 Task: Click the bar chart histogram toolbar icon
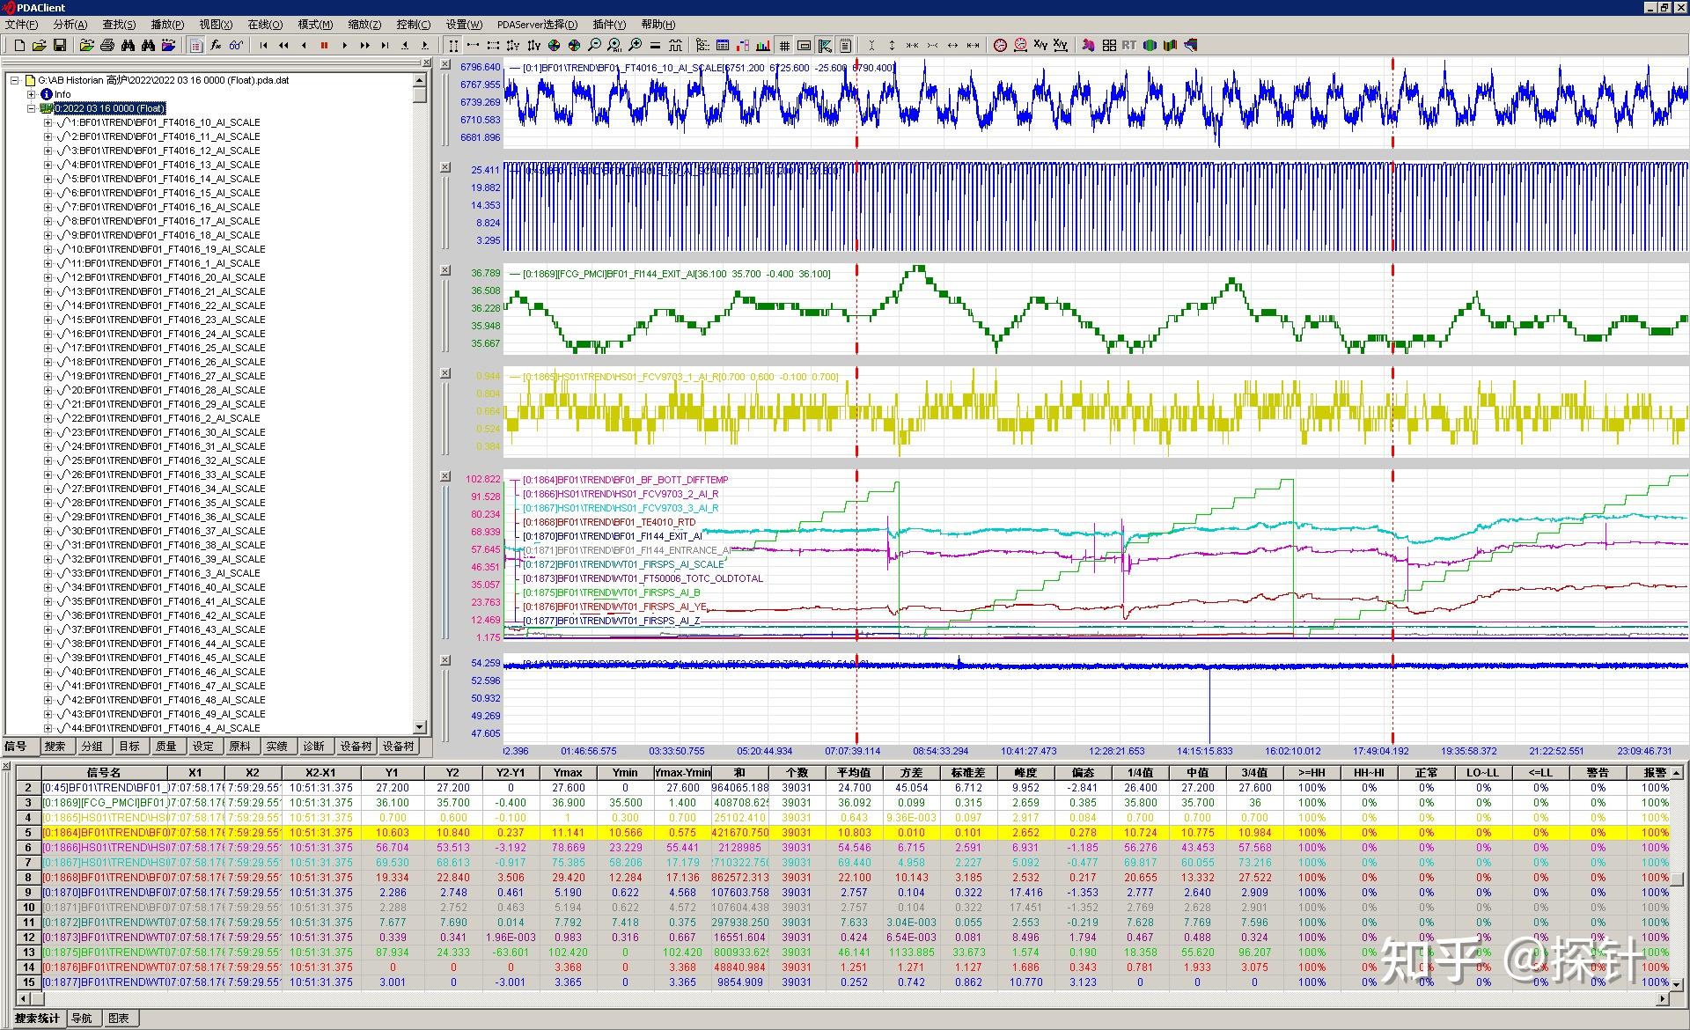[x=763, y=45]
